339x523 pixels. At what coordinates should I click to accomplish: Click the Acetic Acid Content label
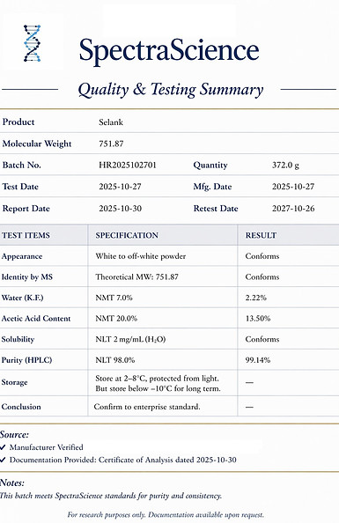(36, 318)
